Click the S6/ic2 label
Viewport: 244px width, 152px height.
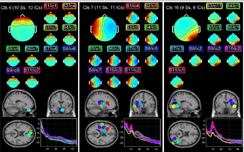[114, 49]
